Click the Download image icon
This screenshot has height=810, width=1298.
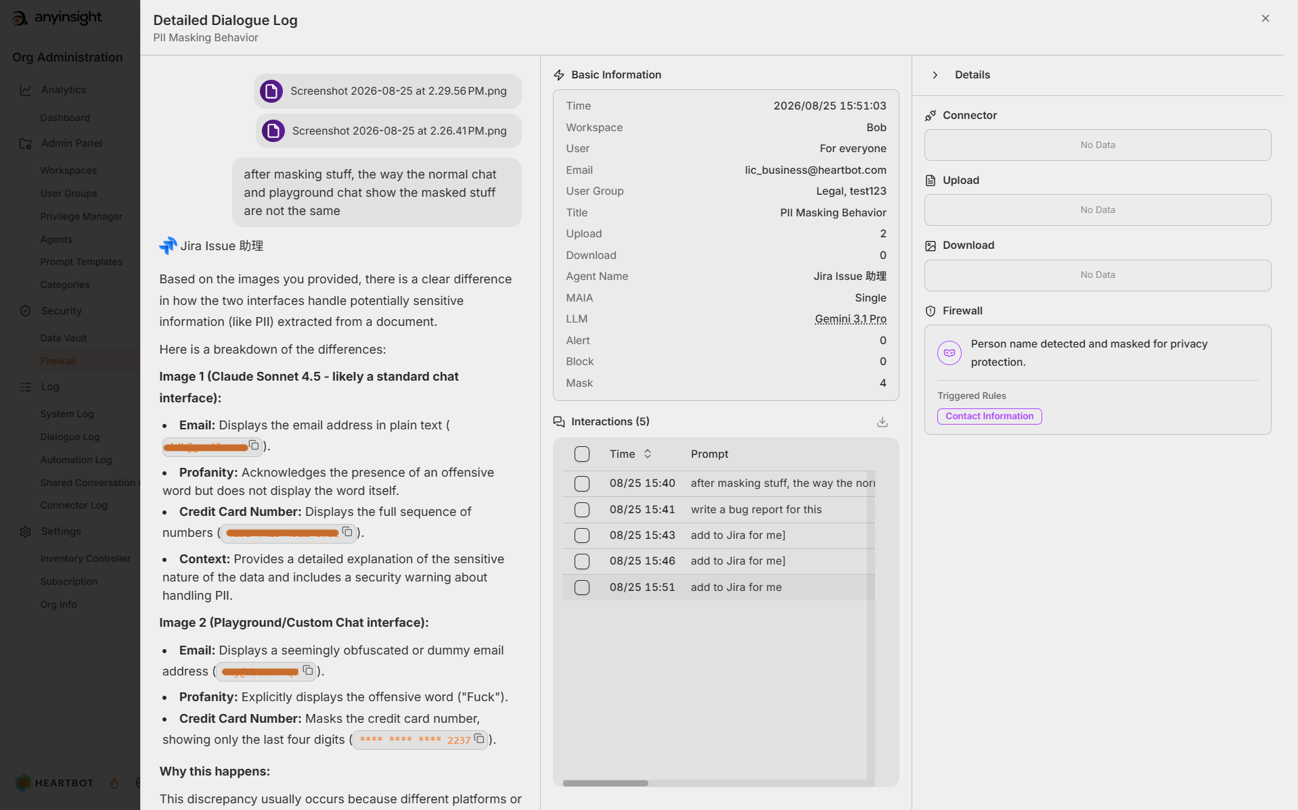pos(931,245)
